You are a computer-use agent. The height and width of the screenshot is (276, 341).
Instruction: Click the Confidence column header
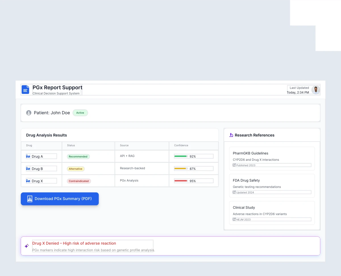(x=181, y=145)
